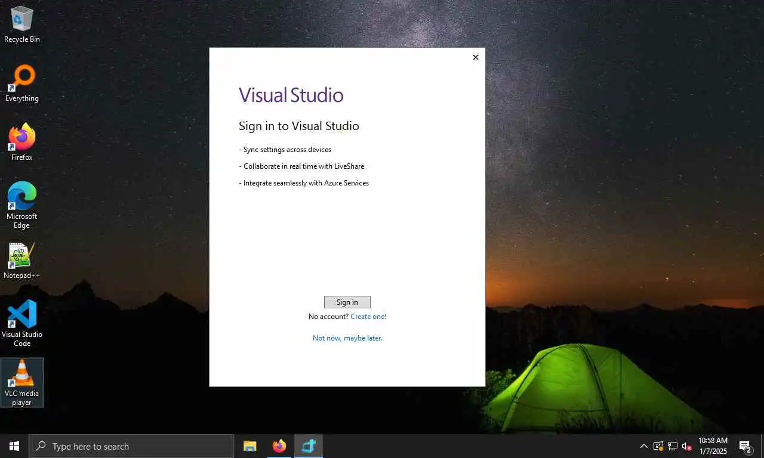Open the Create one! account link
764x458 pixels.
click(368, 317)
